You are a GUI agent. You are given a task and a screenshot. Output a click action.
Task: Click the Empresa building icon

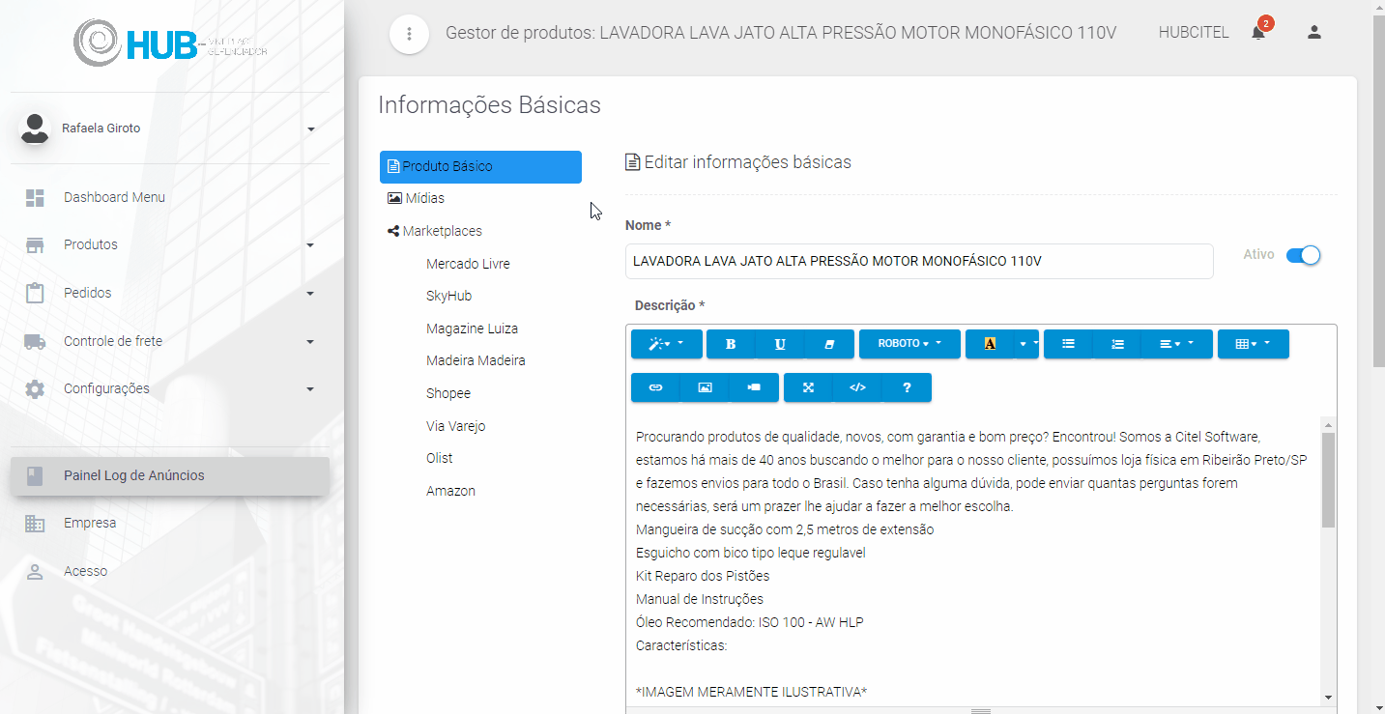36,524
